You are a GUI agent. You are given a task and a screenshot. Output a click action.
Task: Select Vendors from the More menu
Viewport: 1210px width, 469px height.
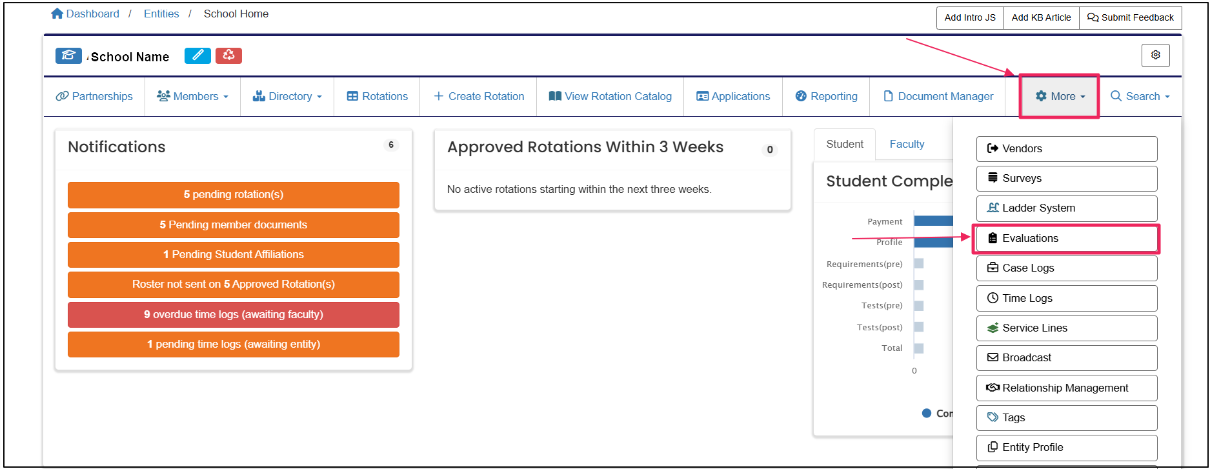tap(1067, 148)
